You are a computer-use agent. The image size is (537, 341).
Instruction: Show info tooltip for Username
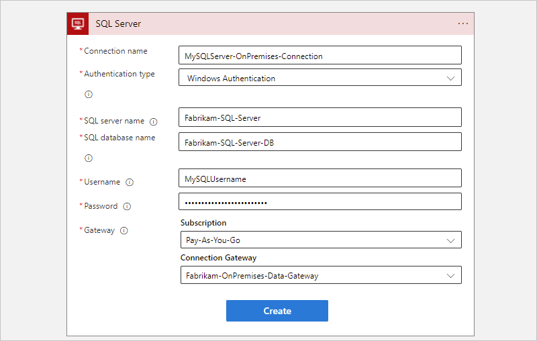click(x=130, y=182)
